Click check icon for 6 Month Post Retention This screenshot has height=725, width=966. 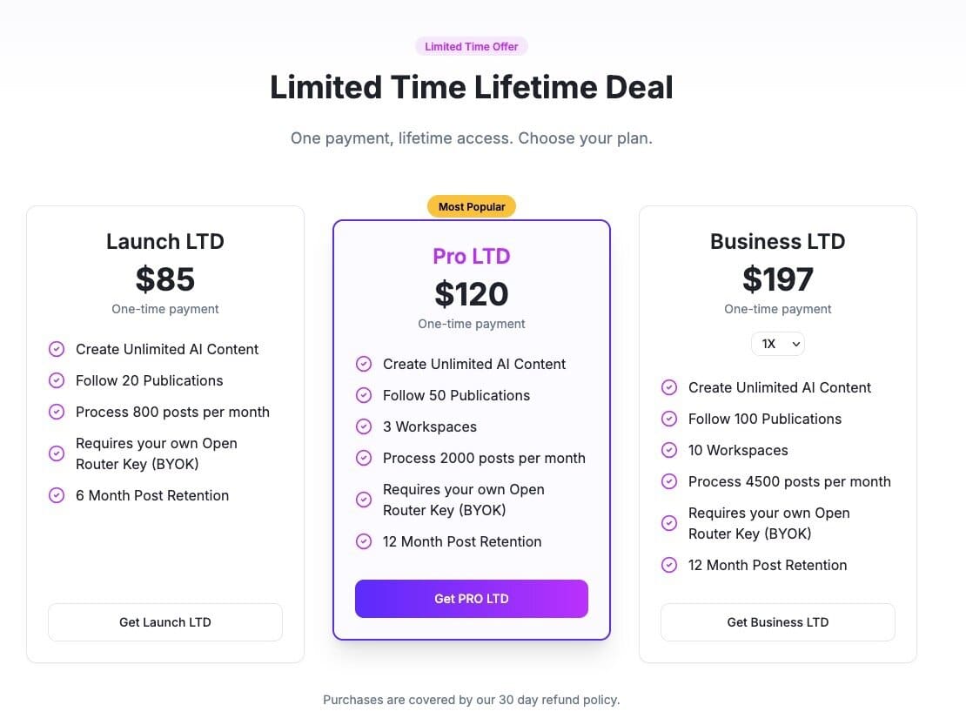point(57,495)
